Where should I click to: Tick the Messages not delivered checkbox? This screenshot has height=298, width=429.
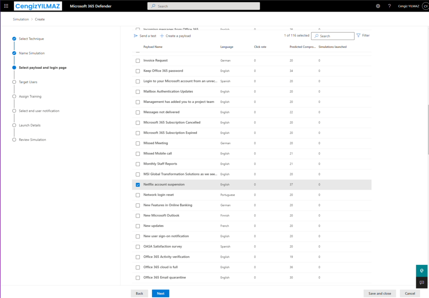point(138,112)
